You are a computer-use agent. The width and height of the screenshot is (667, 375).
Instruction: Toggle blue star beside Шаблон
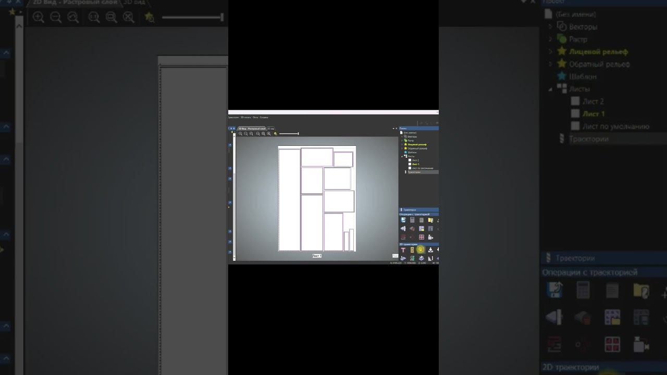pyautogui.click(x=405, y=152)
